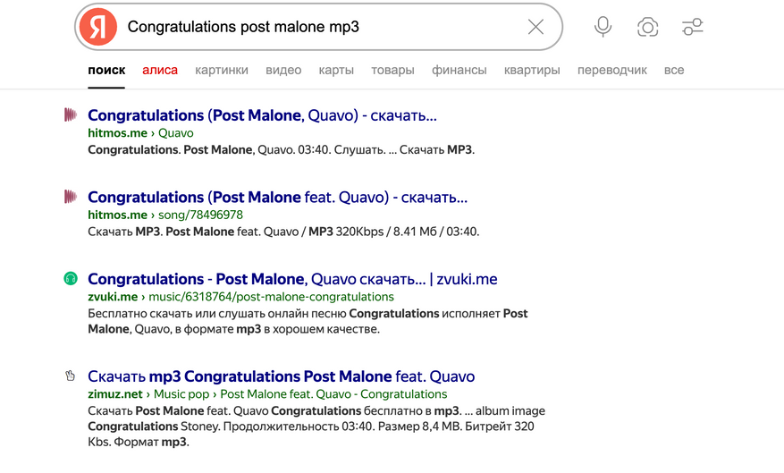Open the алиса tab
Image resolution: width=784 pixels, height=473 pixels.
[160, 70]
